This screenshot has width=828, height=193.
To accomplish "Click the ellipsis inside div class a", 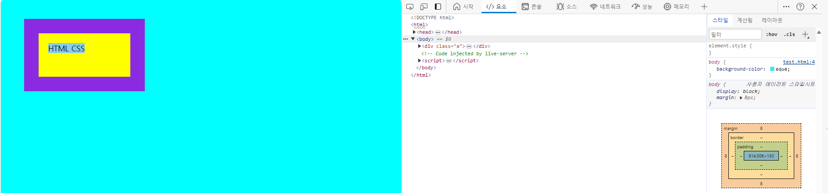I will coord(469,46).
